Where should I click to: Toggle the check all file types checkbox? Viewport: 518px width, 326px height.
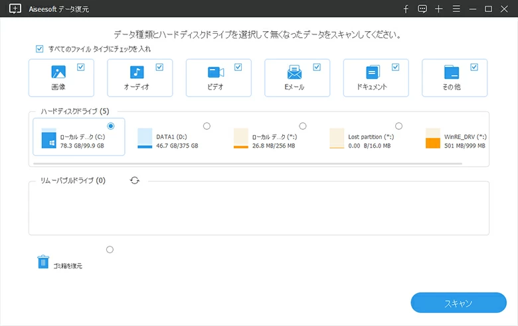(40, 49)
